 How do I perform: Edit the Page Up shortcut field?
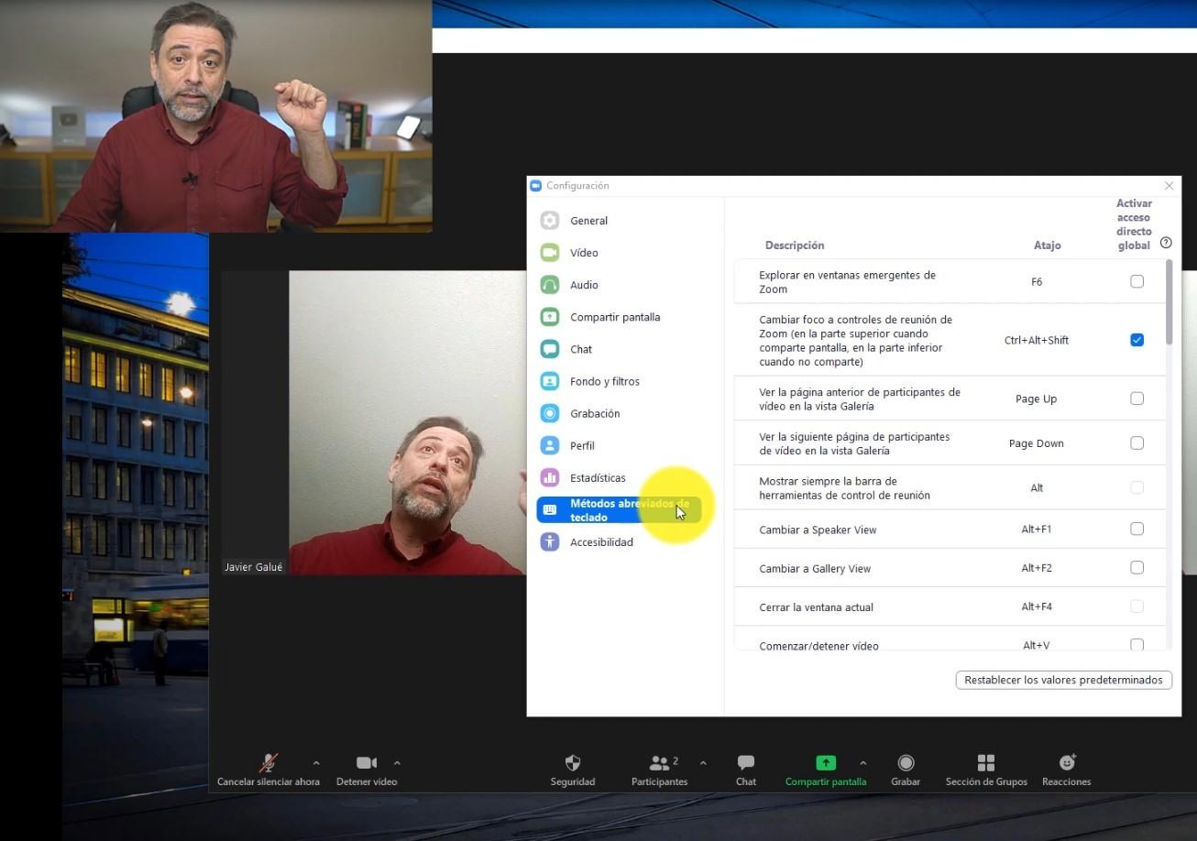click(1037, 399)
